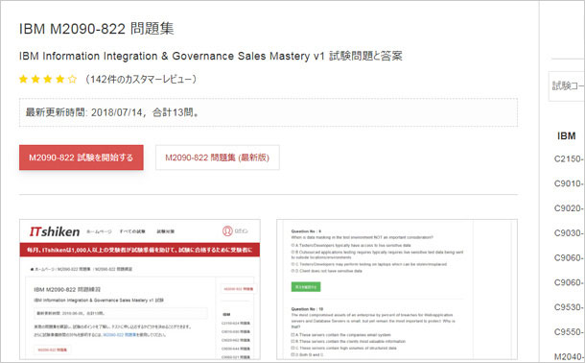Open the ITshiken homepage preview thumbnail

click(x=140, y=289)
